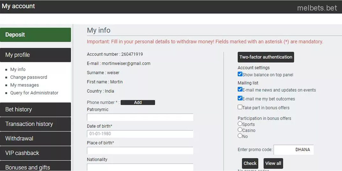
Task: Open Two-factor authentication settings
Action: point(266,57)
